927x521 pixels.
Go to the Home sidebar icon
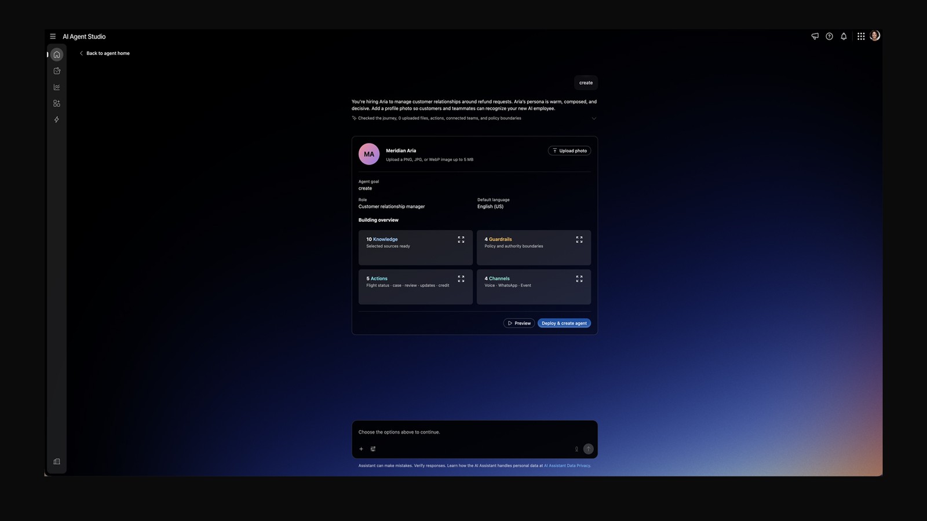click(57, 54)
